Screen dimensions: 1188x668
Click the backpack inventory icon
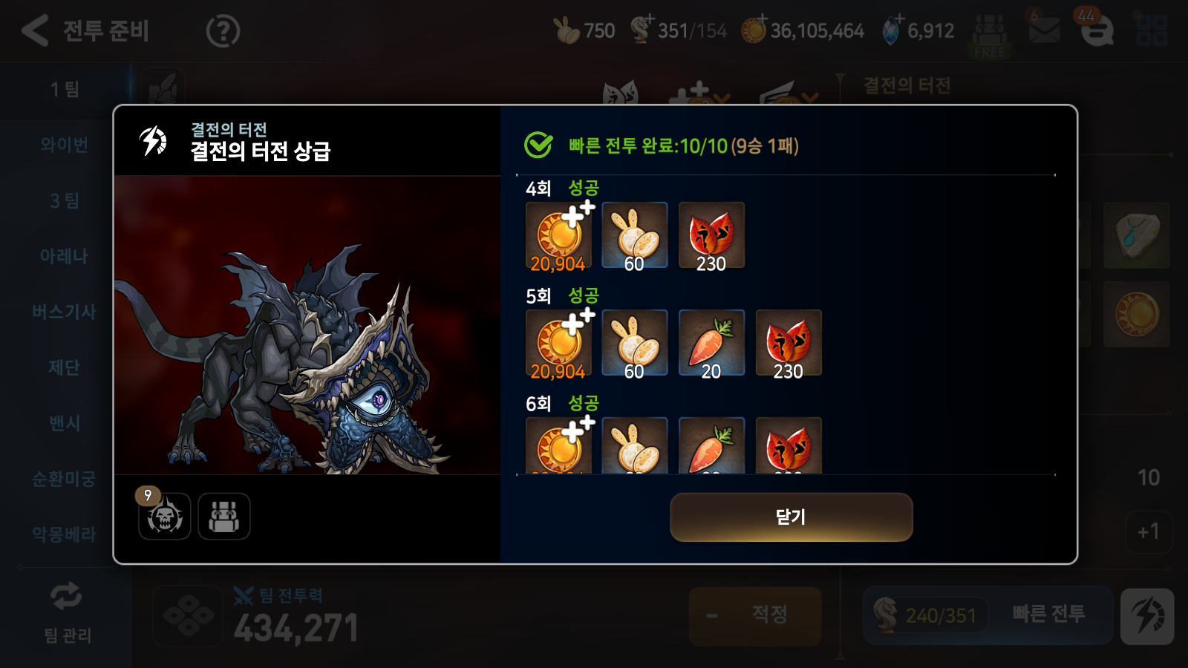pos(224,516)
